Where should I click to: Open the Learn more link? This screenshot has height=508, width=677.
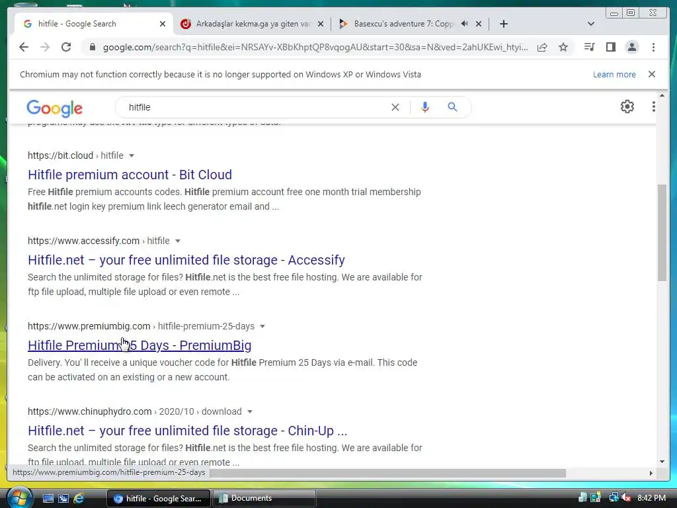[614, 74]
